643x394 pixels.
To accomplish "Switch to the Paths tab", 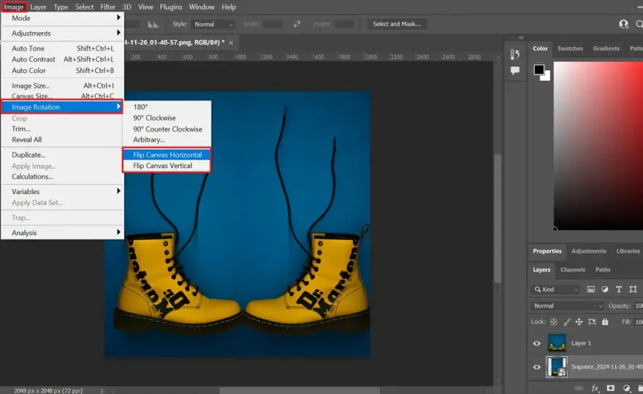I will coord(603,269).
